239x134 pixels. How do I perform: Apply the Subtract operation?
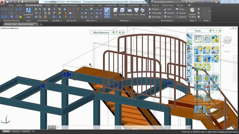click(x=181, y=13)
